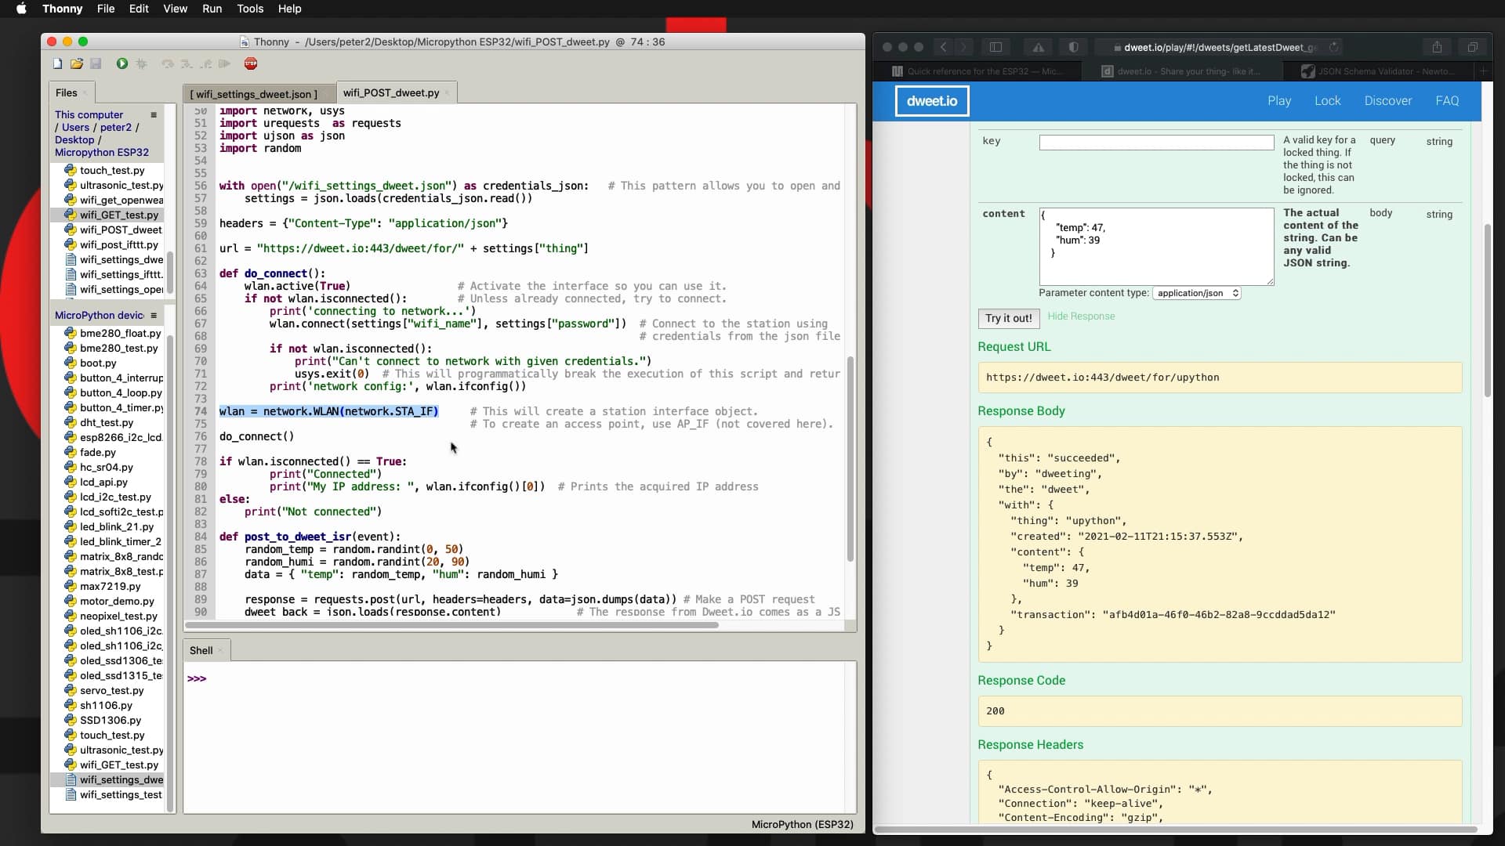Click the Safari privacy shield icon

(1074, 47)
